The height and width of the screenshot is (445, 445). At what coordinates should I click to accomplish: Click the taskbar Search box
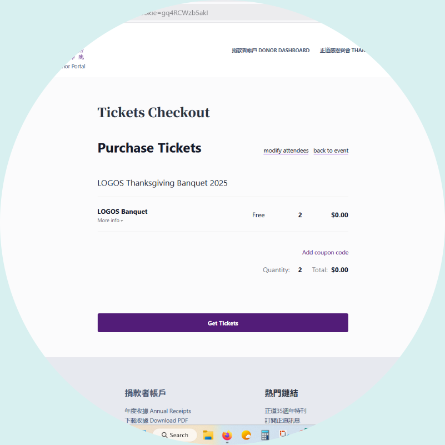coord(175,435)
